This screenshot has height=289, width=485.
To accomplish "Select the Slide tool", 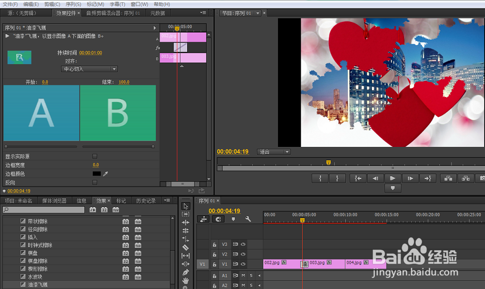I will [186, 264].
